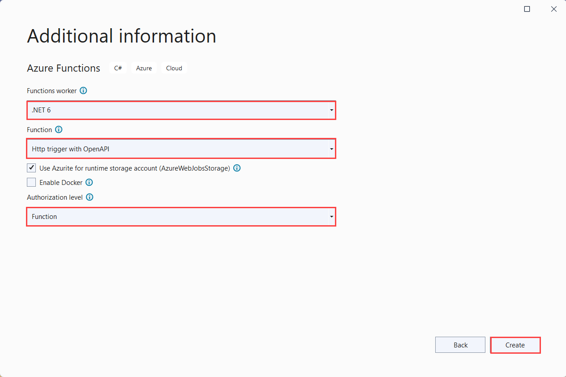Open the Authorization level Function dropdown
This screenshot has height=377, width=566.
(x=181, y=217)
